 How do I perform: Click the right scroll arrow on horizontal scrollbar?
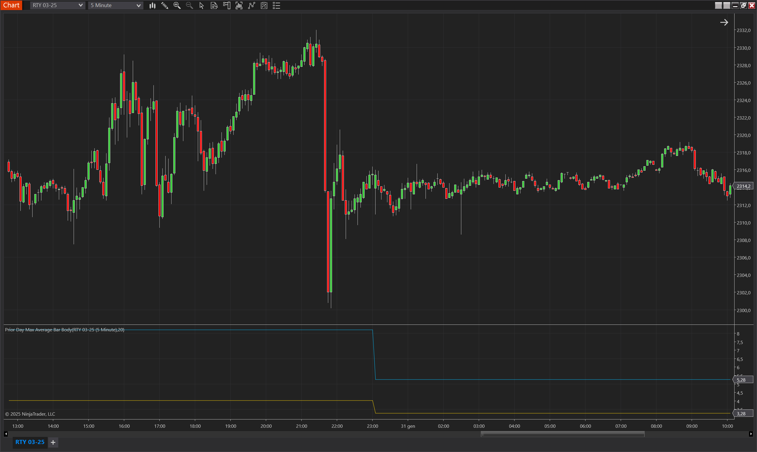tap(750, 434)
